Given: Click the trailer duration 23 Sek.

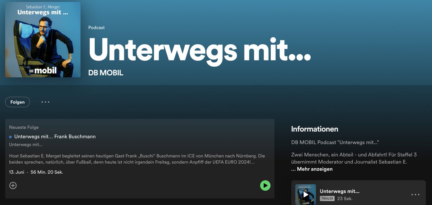Looking at the screenshot, I should coord(345,199).
